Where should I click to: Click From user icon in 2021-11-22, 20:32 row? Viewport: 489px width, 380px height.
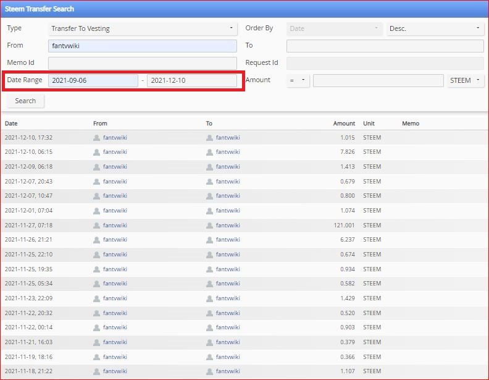click(x=97, y=313)
